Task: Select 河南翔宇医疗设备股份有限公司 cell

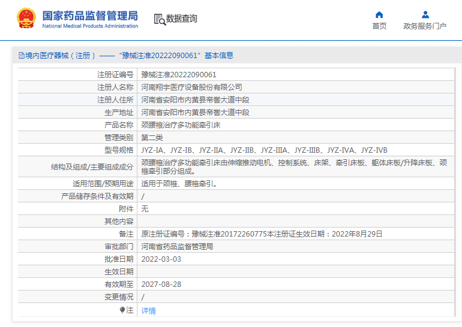Action: pos(191,87)
